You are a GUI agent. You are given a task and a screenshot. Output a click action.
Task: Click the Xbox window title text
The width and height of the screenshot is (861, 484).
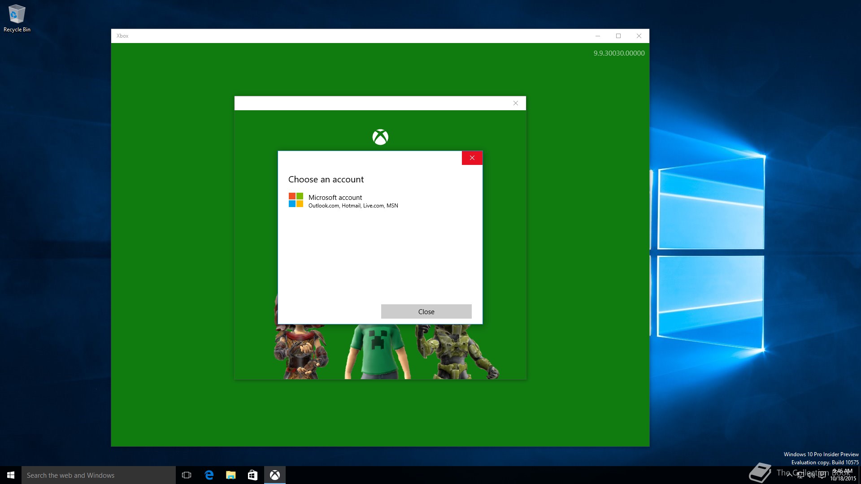(x=122, y=36)
